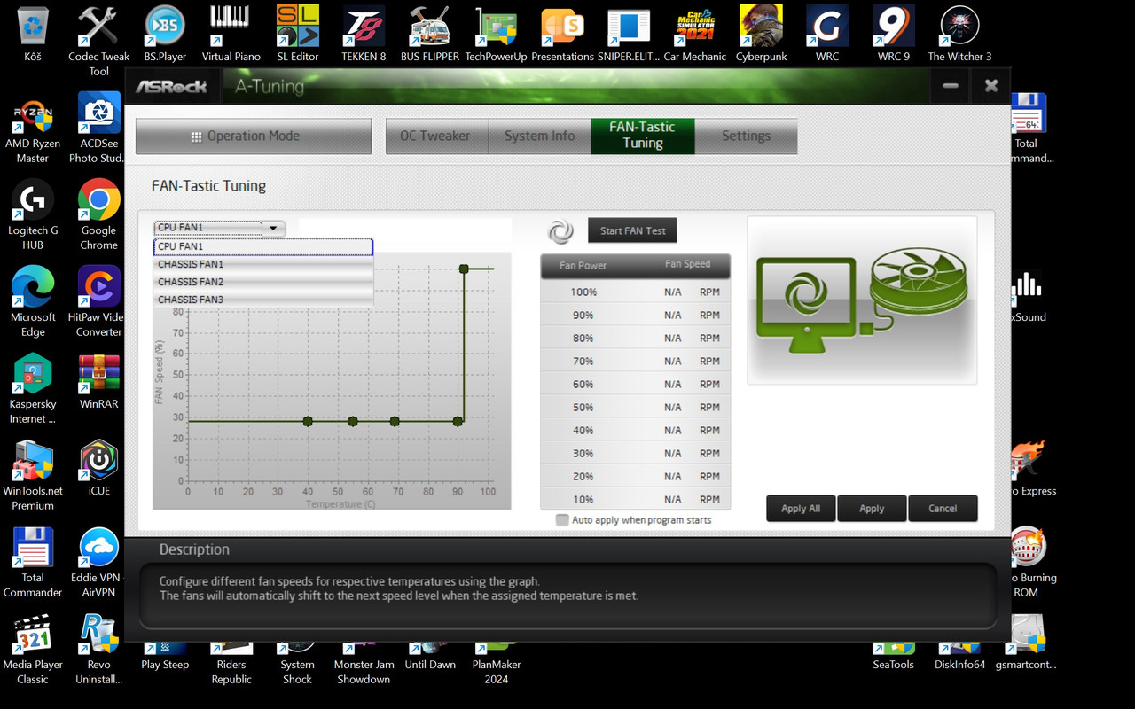Click the Fan Power column header
The width and height of the screenshot is (1135, 709).
click(583, 265)
